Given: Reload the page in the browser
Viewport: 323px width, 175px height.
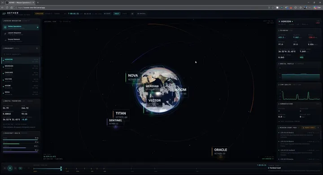Looking at the screenshot, I should pos(7,8).
